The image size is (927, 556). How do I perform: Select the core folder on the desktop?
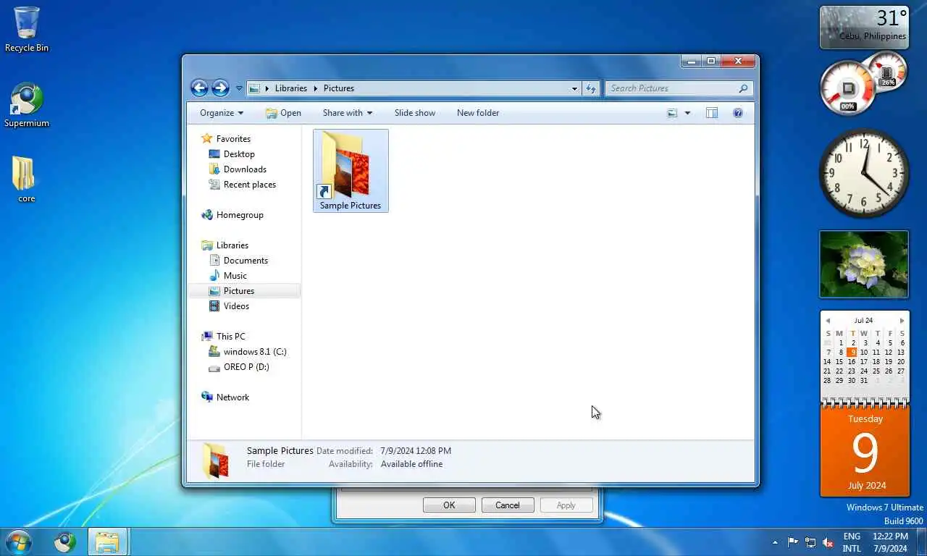[26, 180]
